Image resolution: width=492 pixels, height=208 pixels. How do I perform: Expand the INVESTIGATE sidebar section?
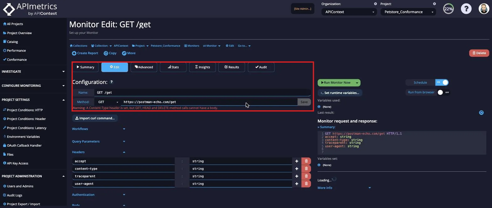33,71
